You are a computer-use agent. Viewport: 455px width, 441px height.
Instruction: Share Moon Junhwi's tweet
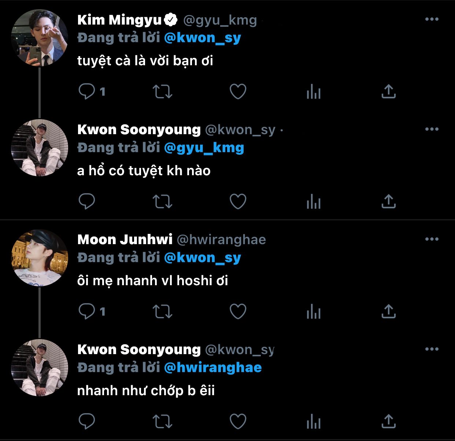389,311
